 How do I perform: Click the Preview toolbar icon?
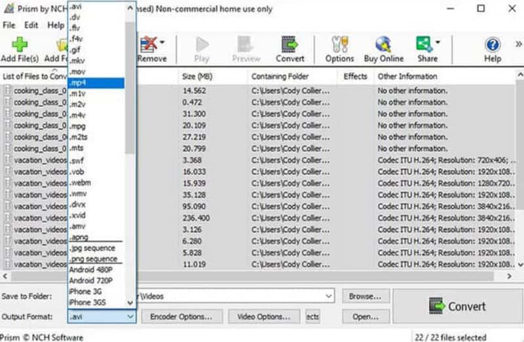246,44
